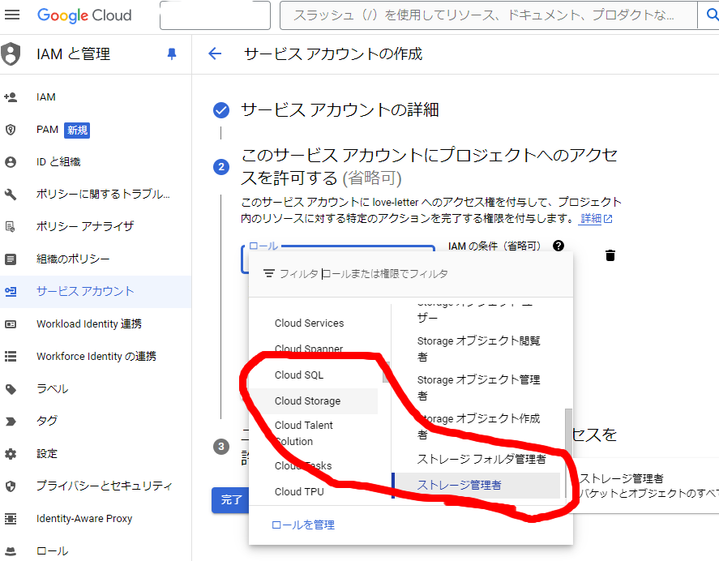Expand the Cloud Spanner category
The width and height of the screenshot is (719, 561).
[311, 349]
